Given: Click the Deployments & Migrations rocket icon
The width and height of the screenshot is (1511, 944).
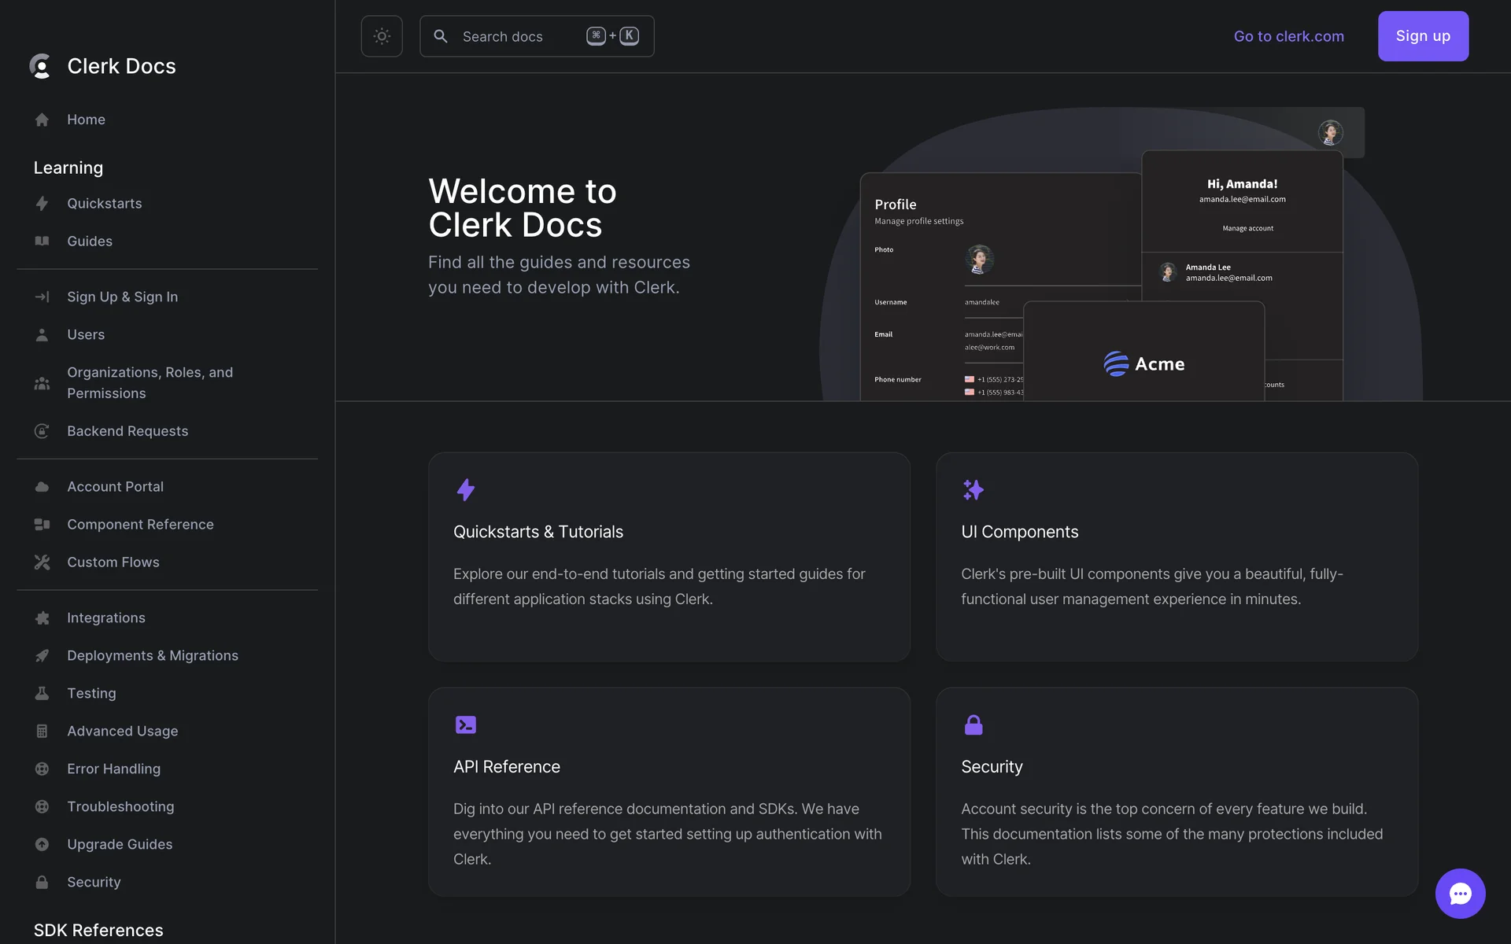Looking at the screenshot, I should pyautogui.click(x=42, y=656).
